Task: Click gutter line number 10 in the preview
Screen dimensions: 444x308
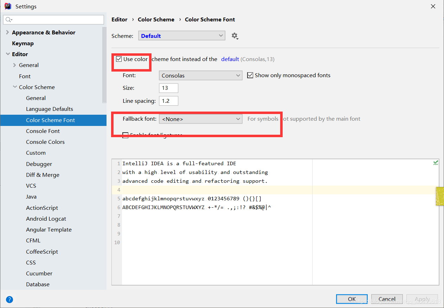Action: coord(117,242)
